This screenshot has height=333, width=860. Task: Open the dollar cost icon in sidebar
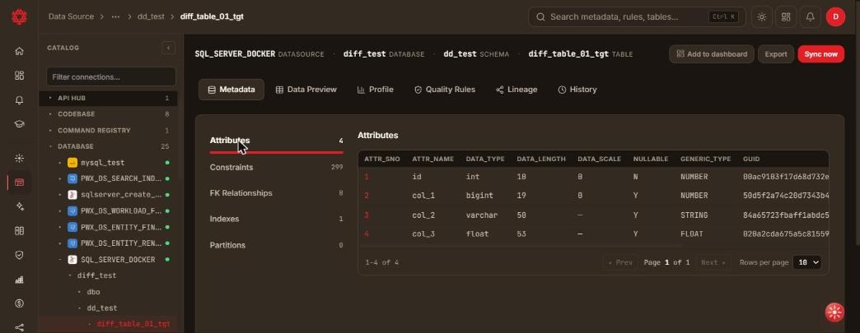[x=19, y=303]
